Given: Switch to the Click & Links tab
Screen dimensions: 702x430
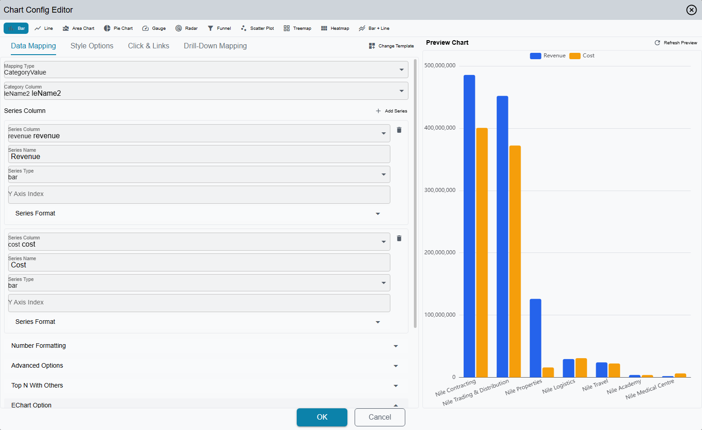Looking at the screenshot, I should [x=148, y=46].
